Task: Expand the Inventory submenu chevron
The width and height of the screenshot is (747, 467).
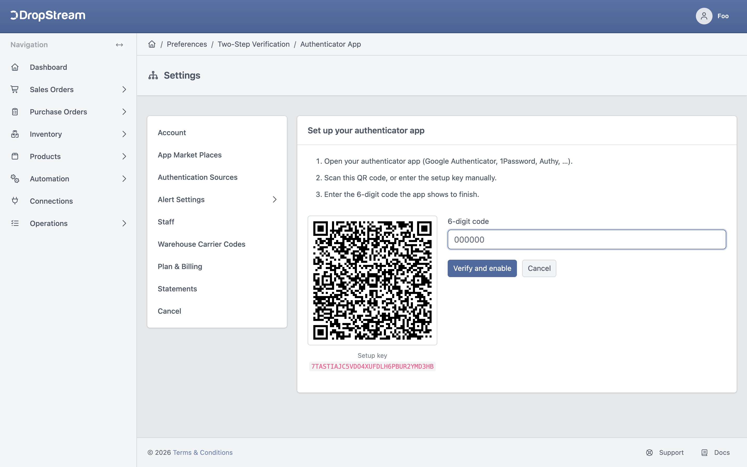Action: (124, 134)
